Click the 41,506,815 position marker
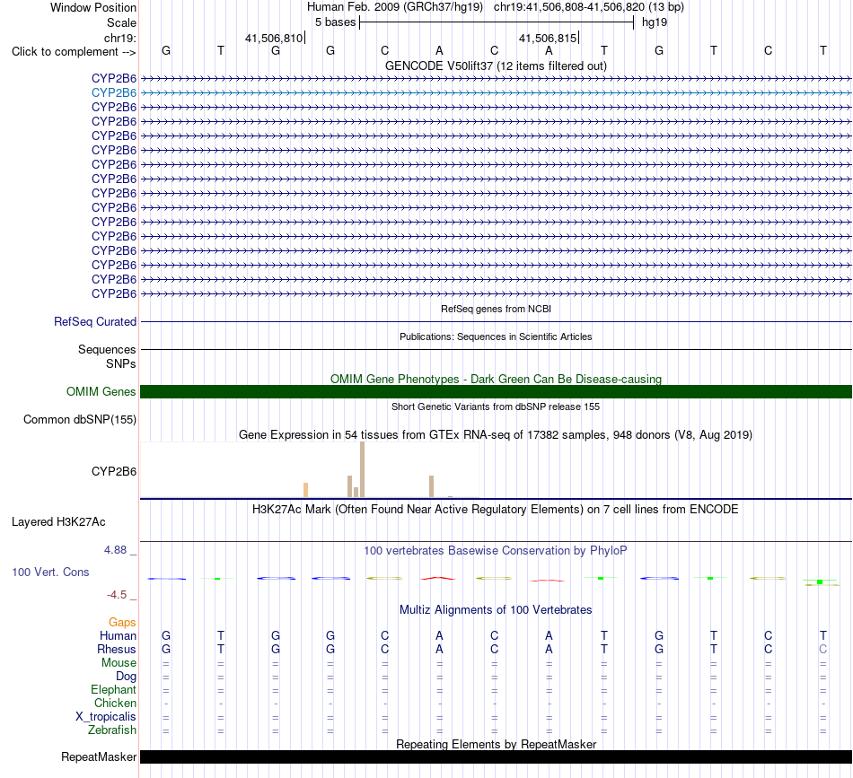 548,38
